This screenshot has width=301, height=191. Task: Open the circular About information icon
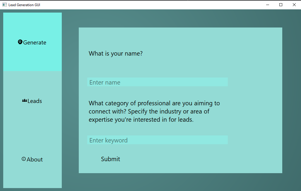coord(24,159)
